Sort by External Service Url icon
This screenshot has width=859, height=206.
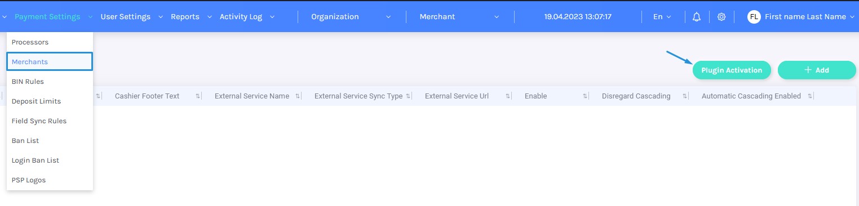coord(508,96)
